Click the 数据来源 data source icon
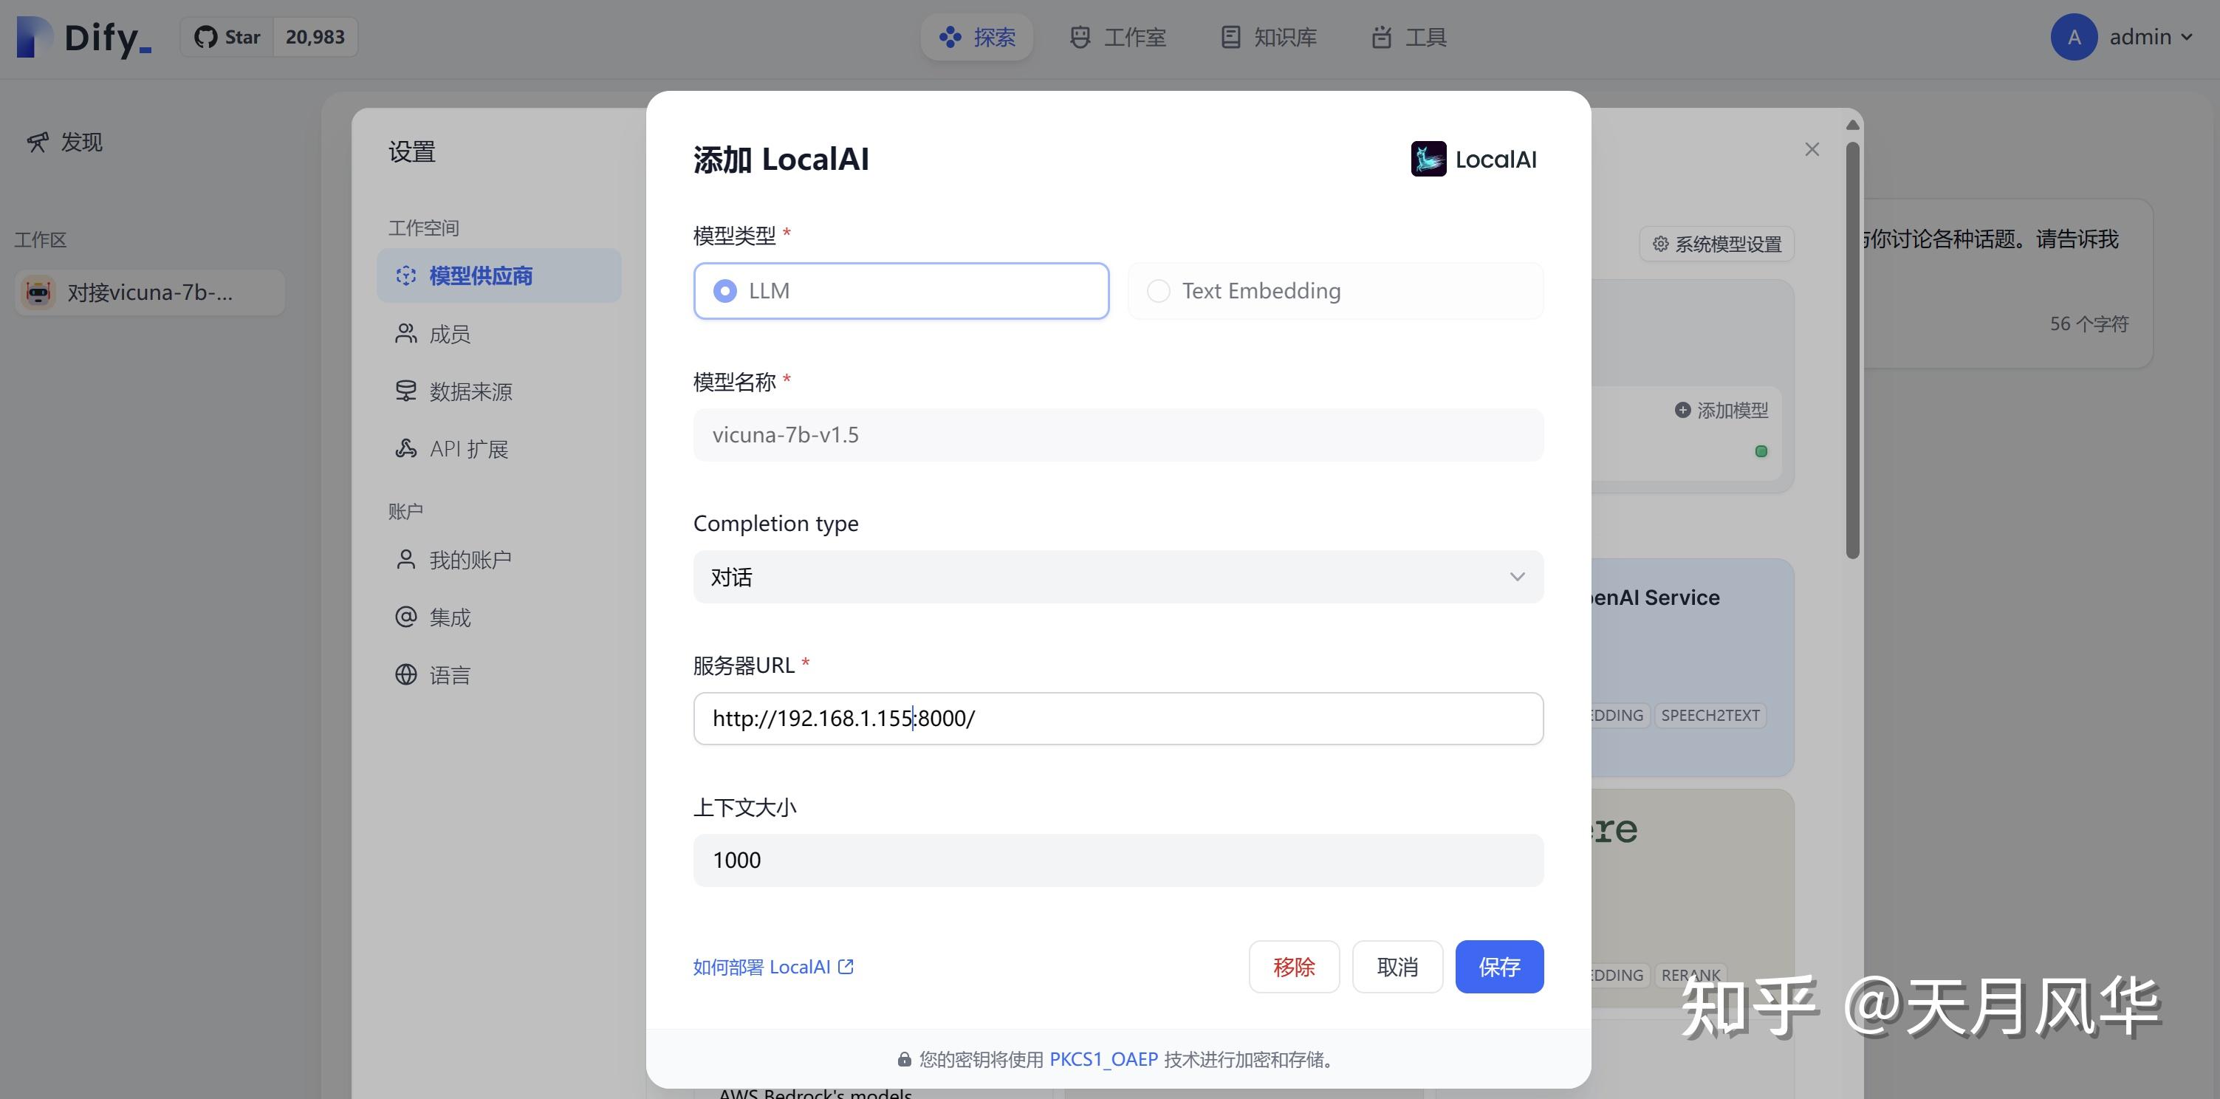2220x1099 pixels. click(406, 391)
